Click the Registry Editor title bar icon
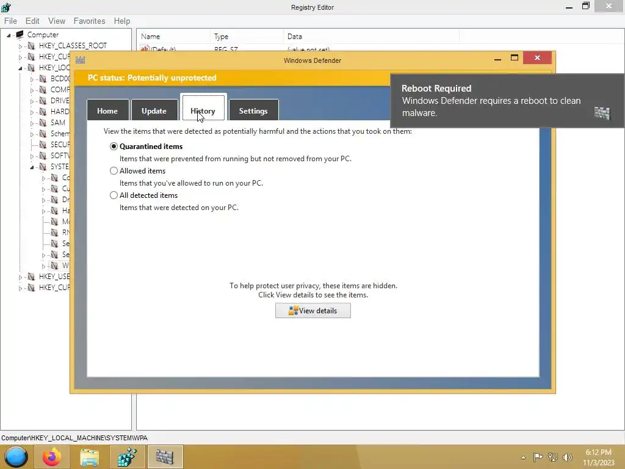Viewport: 625px width, 469px height. click(x=6, y=7)
